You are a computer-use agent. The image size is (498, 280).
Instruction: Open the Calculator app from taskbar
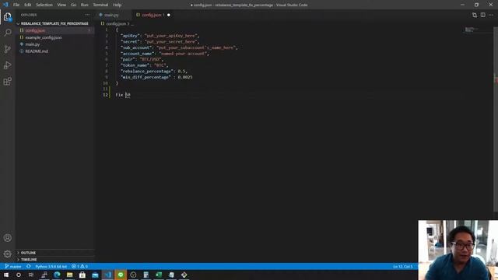146,275
